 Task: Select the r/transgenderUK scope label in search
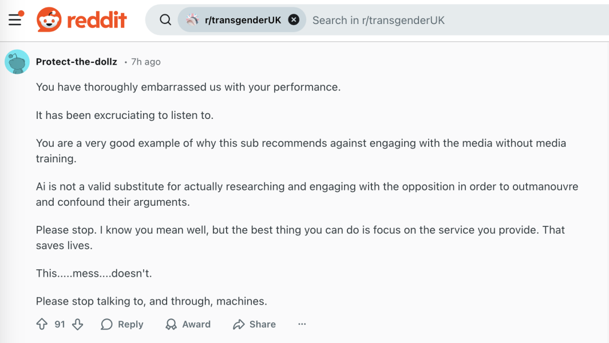(x=243, y=20)
